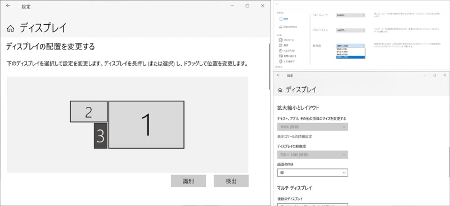The width and height of the screenshot is (450, 206).
Task: Click the small icon at streaming app's top-left
Action: [277, 4]
